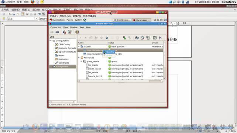Select the route_oracle resource row
The width and height of the screenshot is (237, 133).
[120, 69]
